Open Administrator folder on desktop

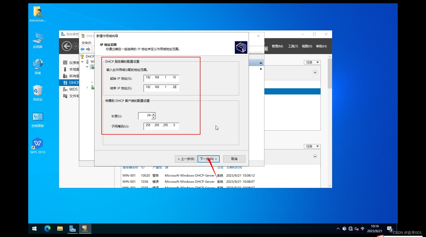tap(38, 14)
